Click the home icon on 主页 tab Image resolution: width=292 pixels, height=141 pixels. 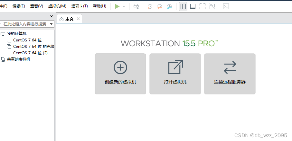click(61, 19)
